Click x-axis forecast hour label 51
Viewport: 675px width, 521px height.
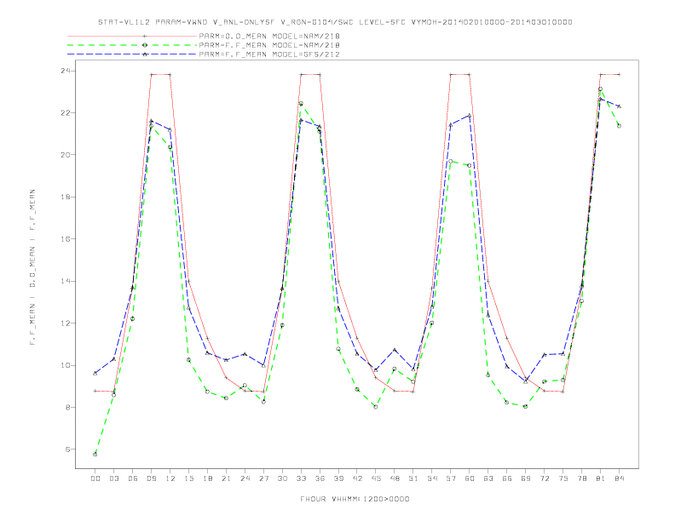point(413,478)
